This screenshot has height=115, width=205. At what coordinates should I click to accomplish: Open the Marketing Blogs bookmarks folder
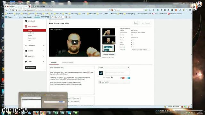click(x=129, y=14)
